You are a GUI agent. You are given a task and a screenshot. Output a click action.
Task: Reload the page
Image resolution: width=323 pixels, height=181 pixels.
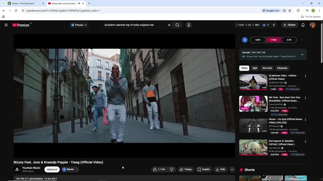[x=16, y=11]
